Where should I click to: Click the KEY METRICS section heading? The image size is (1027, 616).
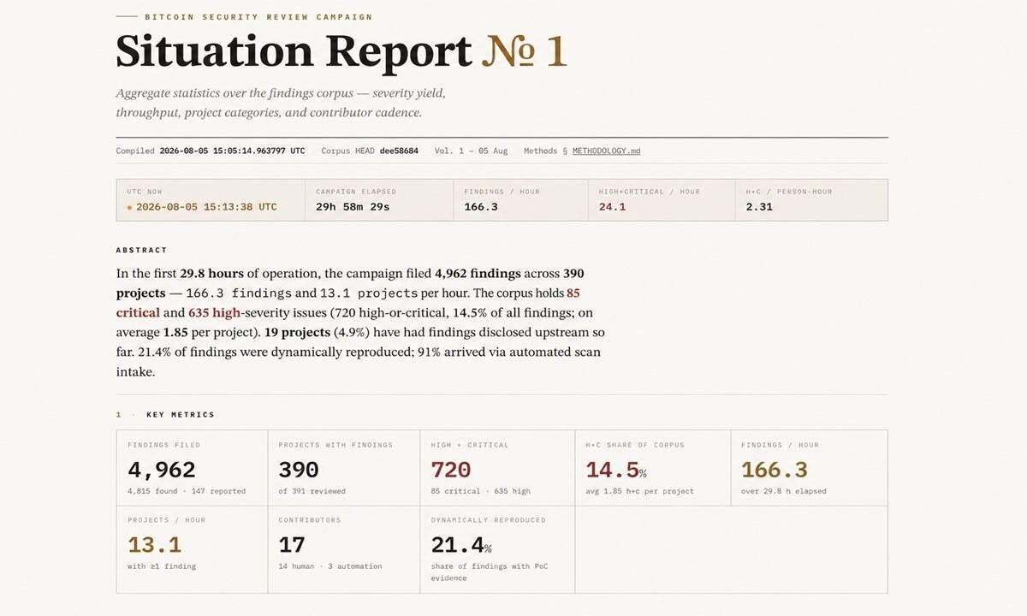pos(181,415)
